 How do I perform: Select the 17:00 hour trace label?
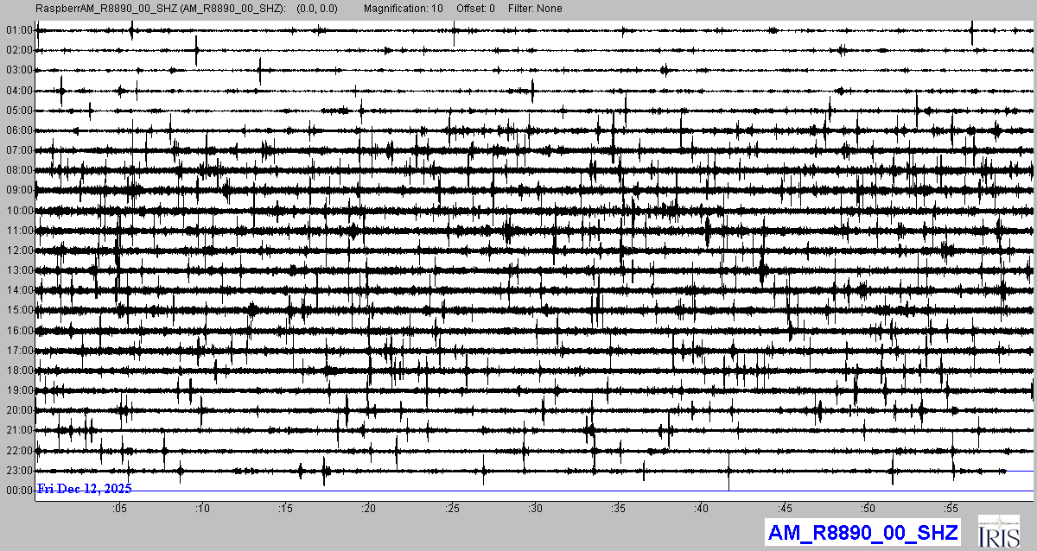tap(18, 351)
